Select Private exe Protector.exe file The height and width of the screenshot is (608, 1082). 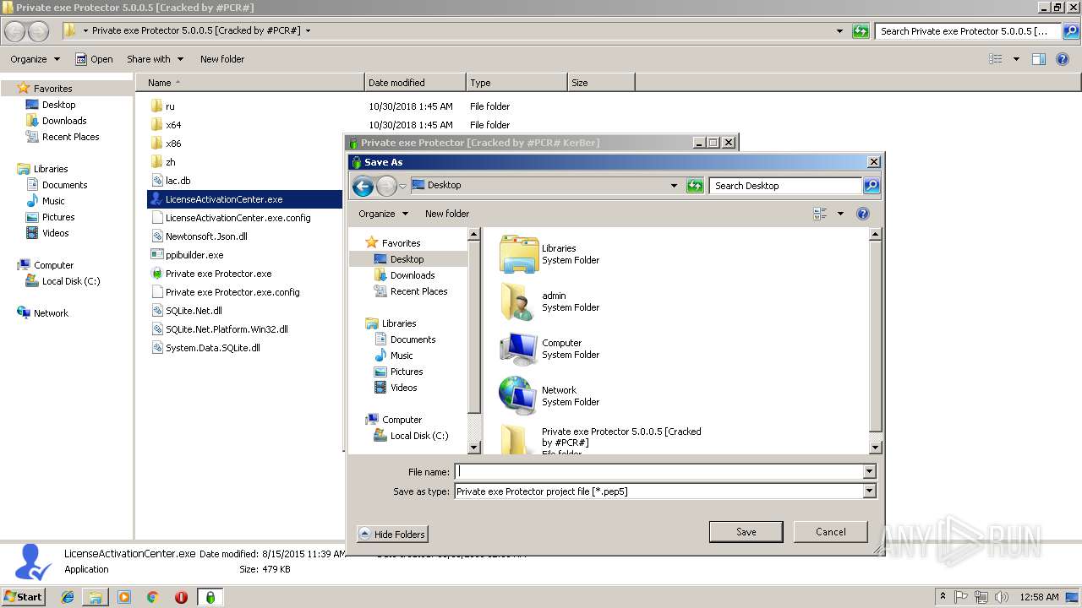click(x=218, y=274)
